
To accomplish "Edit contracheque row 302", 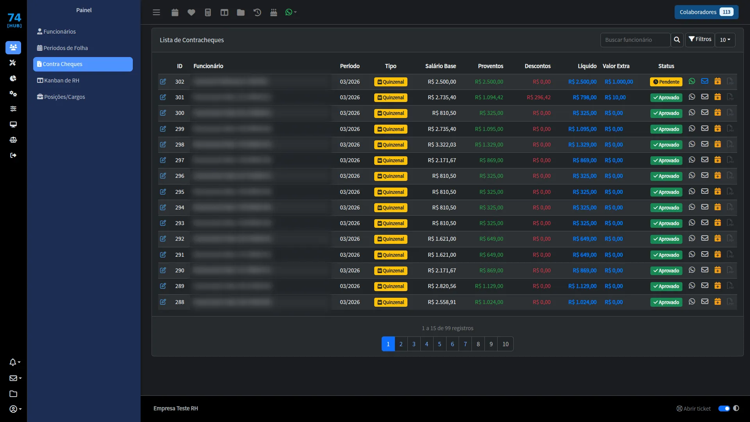I will pyautogui.click(x=163, y=82).
